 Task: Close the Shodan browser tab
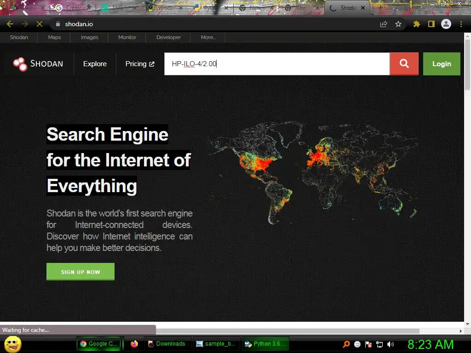pos(363,8)
